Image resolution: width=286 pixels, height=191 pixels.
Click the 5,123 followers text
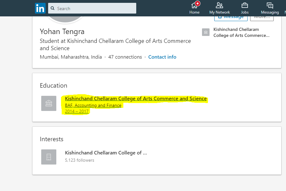[80, 160]
